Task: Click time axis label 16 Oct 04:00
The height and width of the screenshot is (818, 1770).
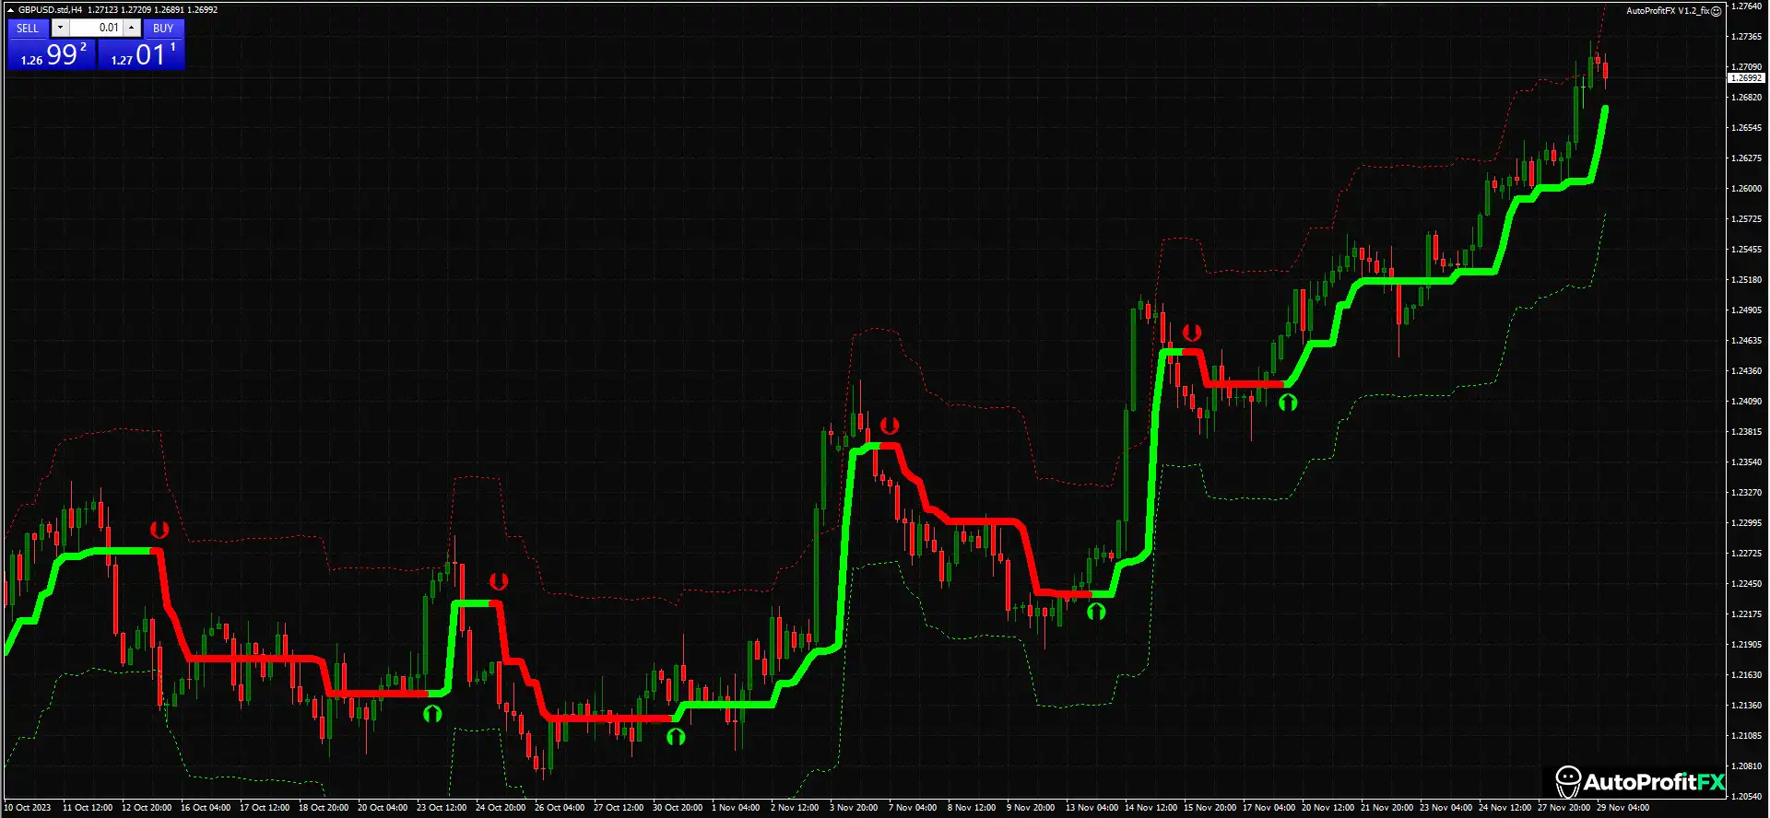Action: 206,808
